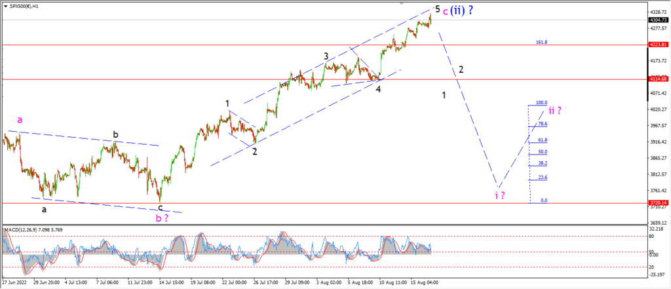
Task: Click wave label 3 near 3 Aug
Action: pyautogui.click(x=326, y=56)
